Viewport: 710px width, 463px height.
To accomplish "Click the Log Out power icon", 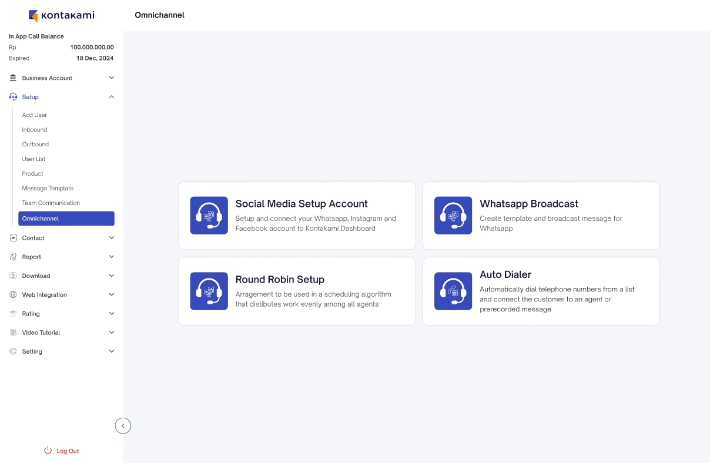I will coord(48,451).
